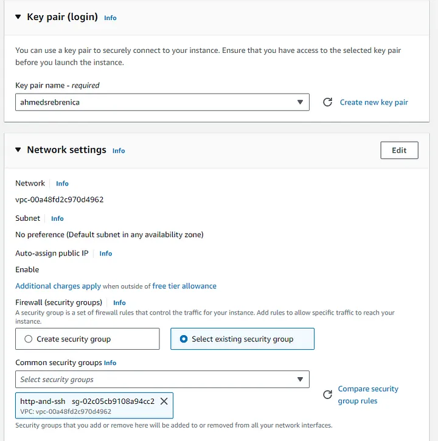Click Additional charges apply link
Image resolution: width=438 pixels, height=441 pixels.
point(58,286)
